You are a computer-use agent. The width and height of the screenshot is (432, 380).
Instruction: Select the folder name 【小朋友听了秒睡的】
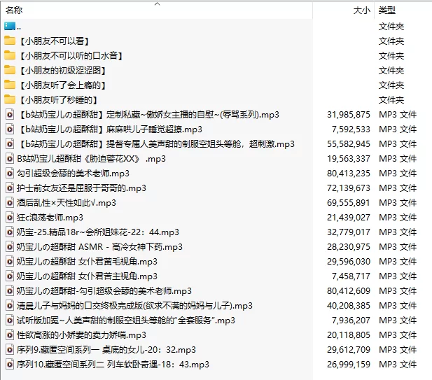click(x=58, y=99)
